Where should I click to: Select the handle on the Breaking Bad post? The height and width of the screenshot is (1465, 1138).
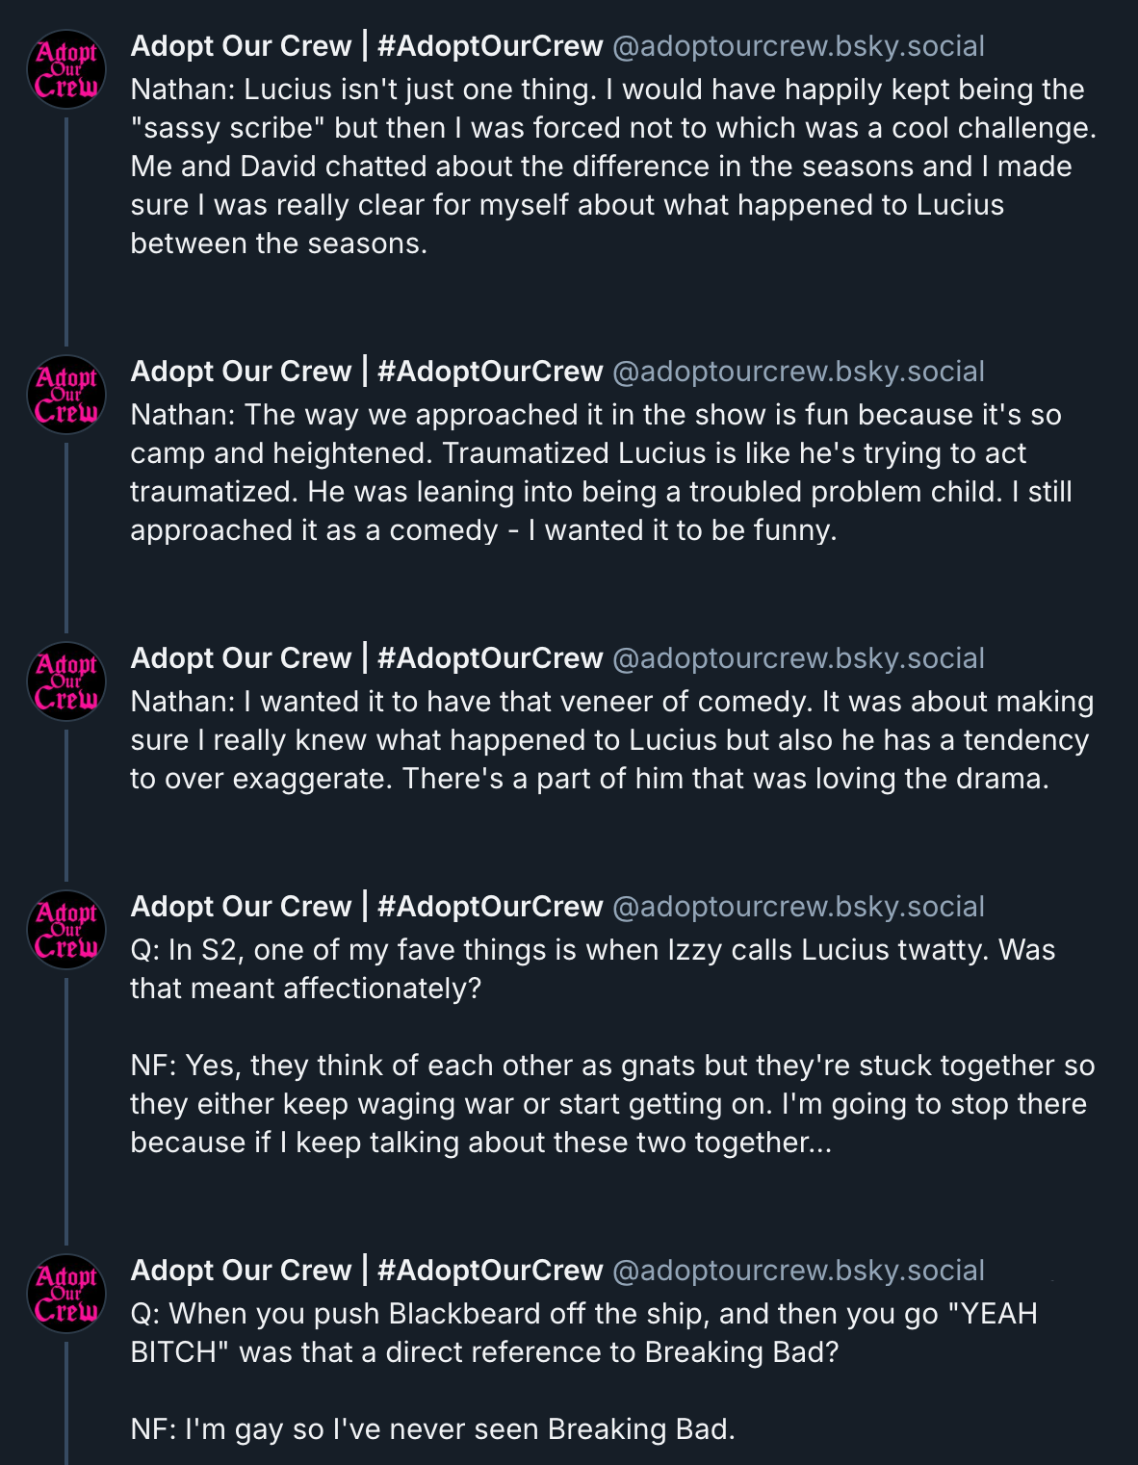click(x=798, y=1271)
